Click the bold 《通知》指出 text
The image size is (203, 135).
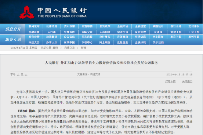click(x=26, y=111)
